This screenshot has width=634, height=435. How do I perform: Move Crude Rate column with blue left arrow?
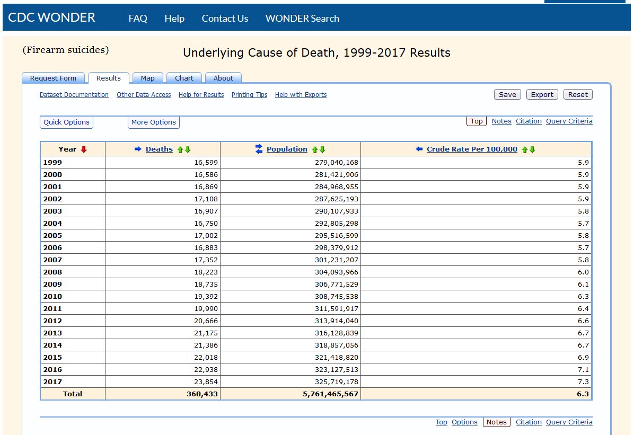pyautogui.click(x=419, y=149)
